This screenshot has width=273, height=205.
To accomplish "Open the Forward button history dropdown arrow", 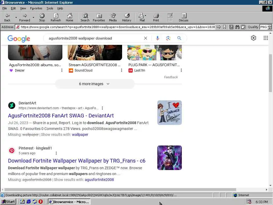I will [x=33, y=17].
